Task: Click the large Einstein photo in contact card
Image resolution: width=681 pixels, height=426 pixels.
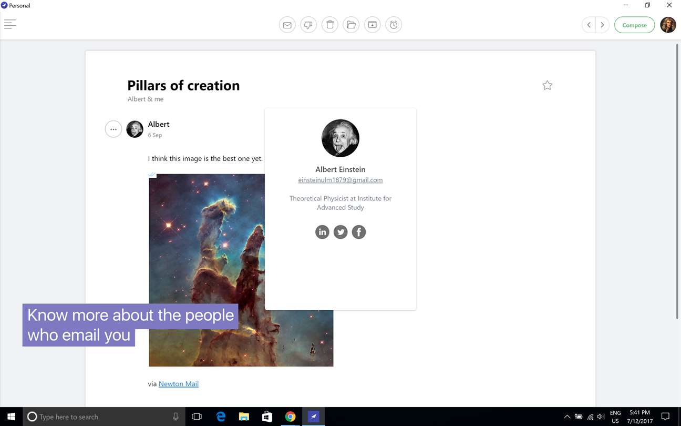Action: coord(340,138)
